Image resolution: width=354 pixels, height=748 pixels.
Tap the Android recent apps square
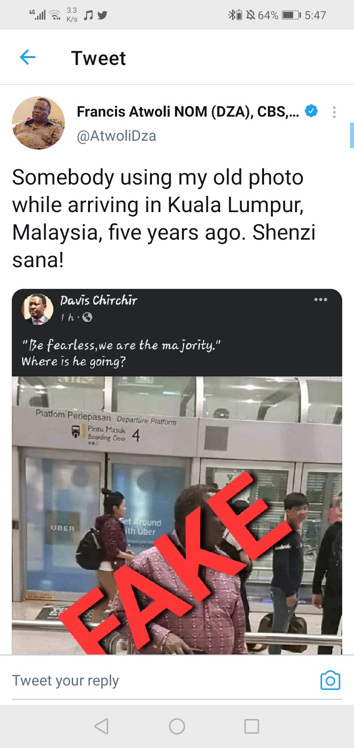pyautogui.click(x=252, y=726)
